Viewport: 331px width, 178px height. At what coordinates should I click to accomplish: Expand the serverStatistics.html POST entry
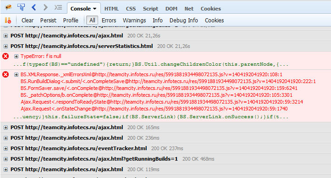click(6, 47)
